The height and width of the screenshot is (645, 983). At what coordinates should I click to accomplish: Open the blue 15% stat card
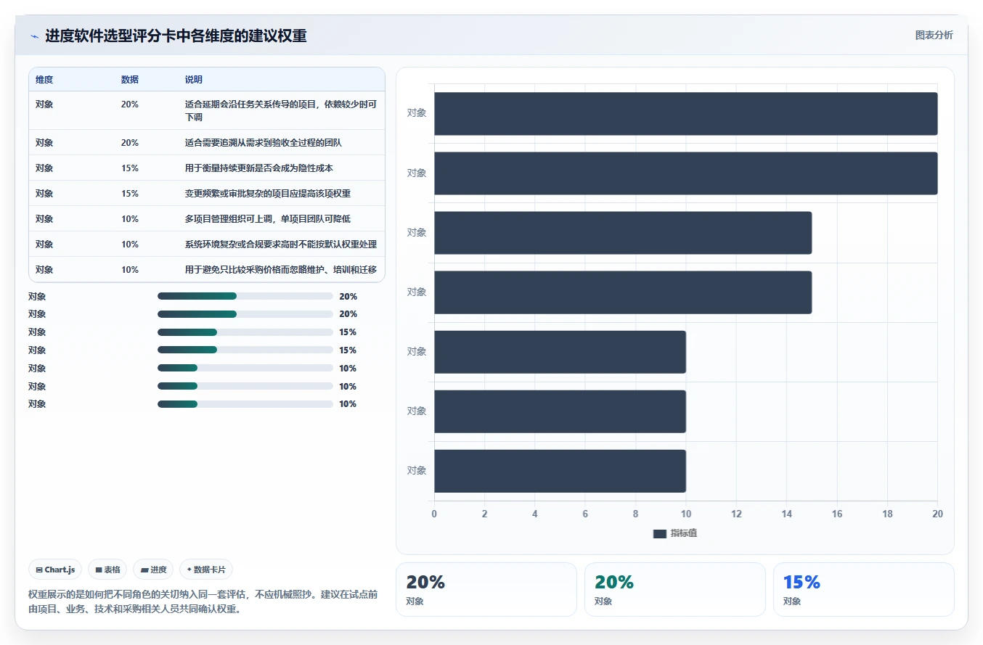click(x=864, y=589)
